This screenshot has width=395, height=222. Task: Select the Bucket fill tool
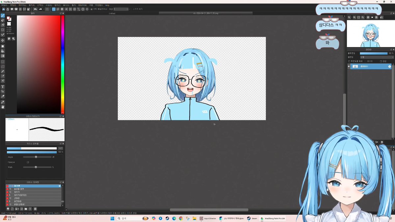pyautogui.click(x=3, y=51)
